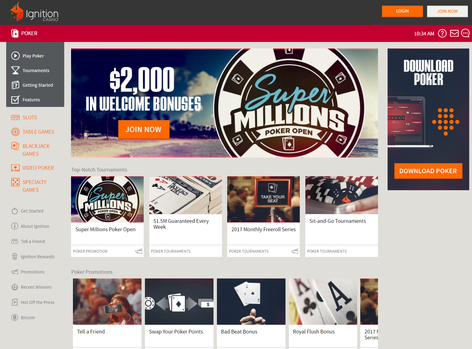Screen dimensions: 472x349
Task: Open the Bad Beat Bonus promotion card
Action: [251, 314]
